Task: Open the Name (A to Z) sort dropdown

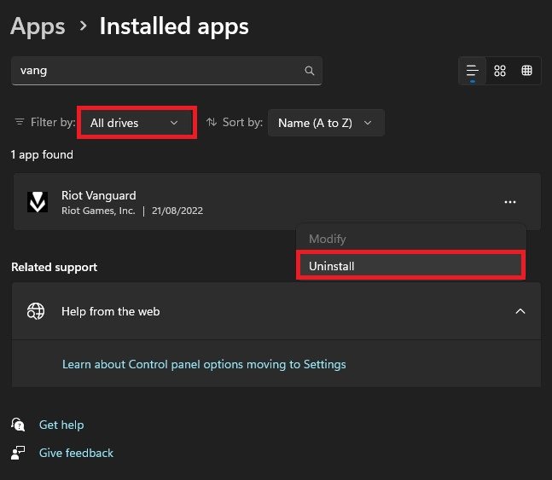Action: point(326,123)
